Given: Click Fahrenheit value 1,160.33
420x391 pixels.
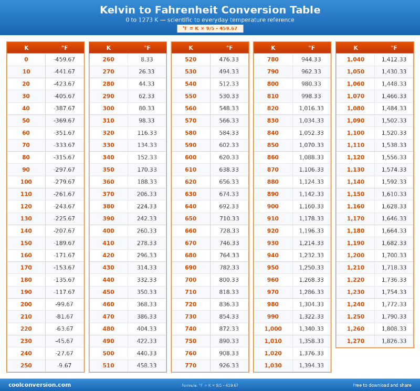Looking at the screenshot, I should pyautogui.click(x=311, y=206).
